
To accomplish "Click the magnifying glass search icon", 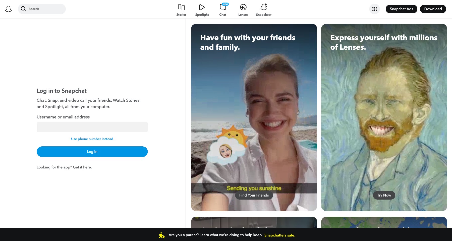I will tap(23, 9).
